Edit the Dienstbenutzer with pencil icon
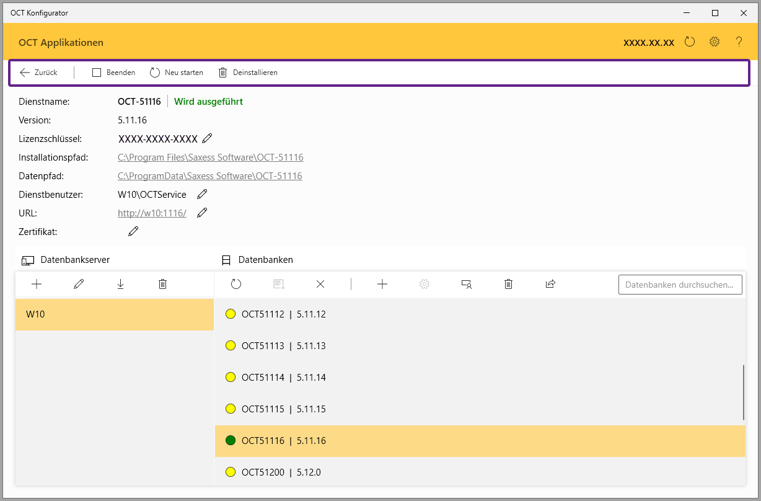Screen dimensions: 761x501 [x=202, y=194]
